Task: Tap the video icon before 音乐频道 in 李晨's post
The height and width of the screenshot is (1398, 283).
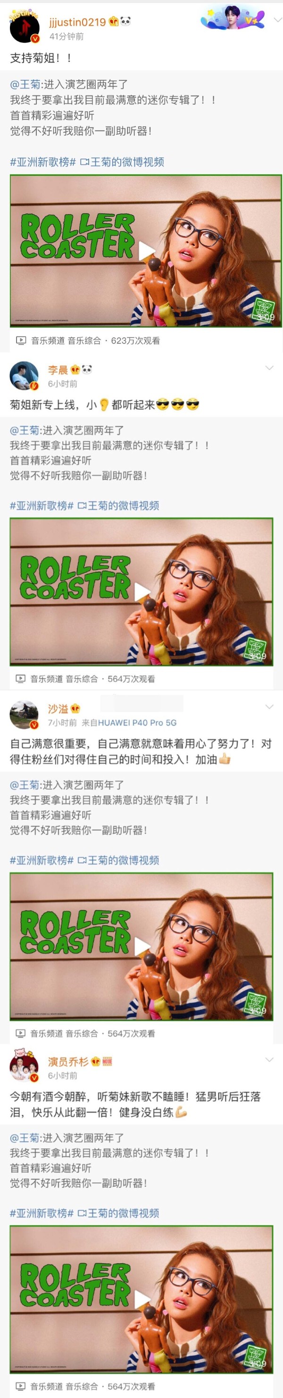Action: tap(21, 678)
